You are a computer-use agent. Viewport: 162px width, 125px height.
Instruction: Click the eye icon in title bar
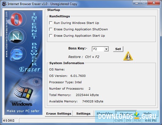pos(4,4)
